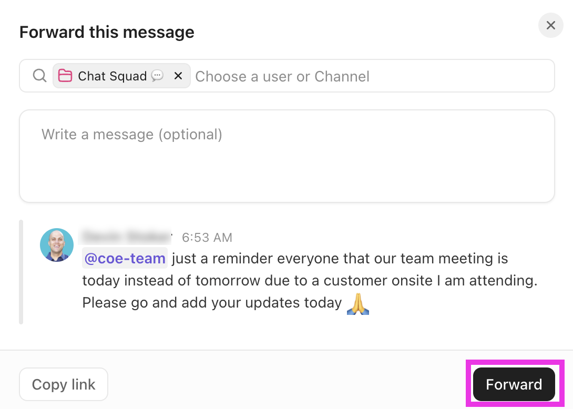This screenshot has width=573, height=409.
Task: Click the pink folder icon beside Chat Squad
Action: 65,76
